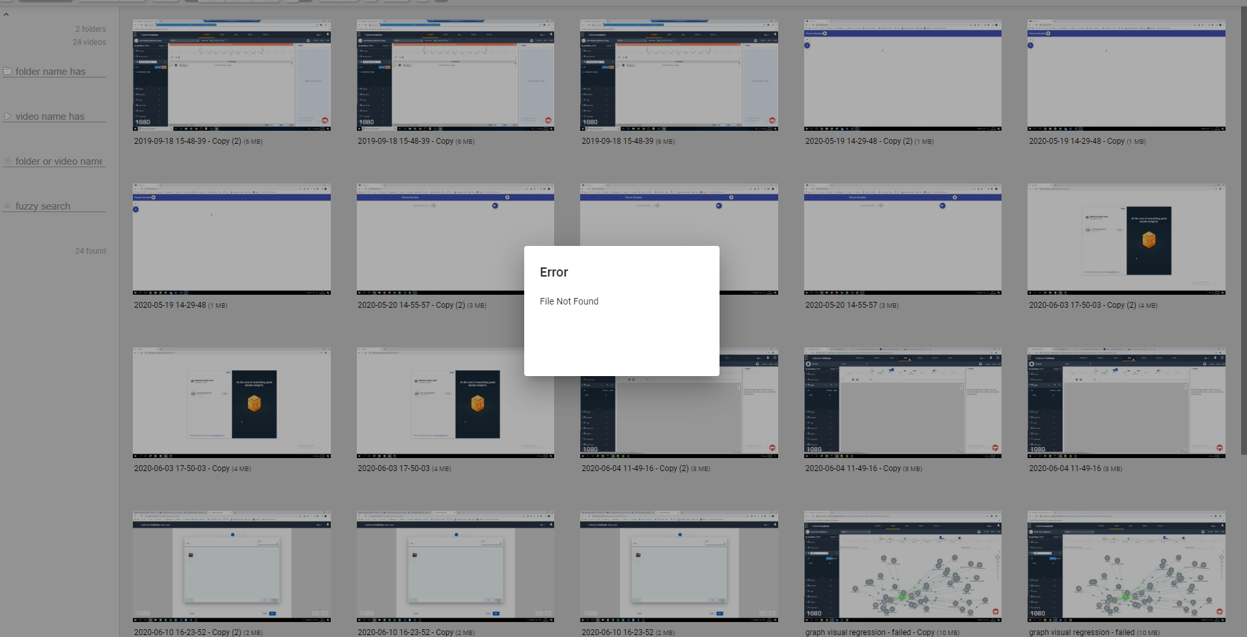
Task: Click file name '2020-05-20 14-55-57' (3 MB)
Action: 841,305
